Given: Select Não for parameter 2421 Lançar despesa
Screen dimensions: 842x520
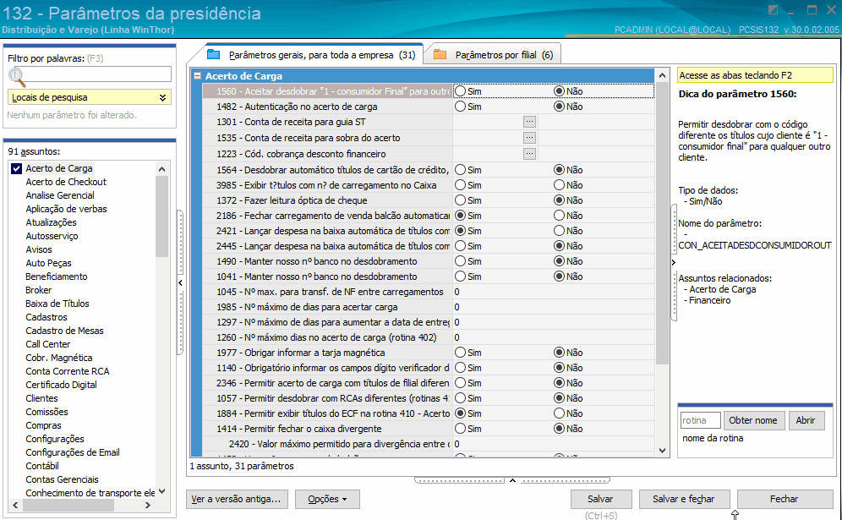Looking at the screenshot, I should pos(559,231).
